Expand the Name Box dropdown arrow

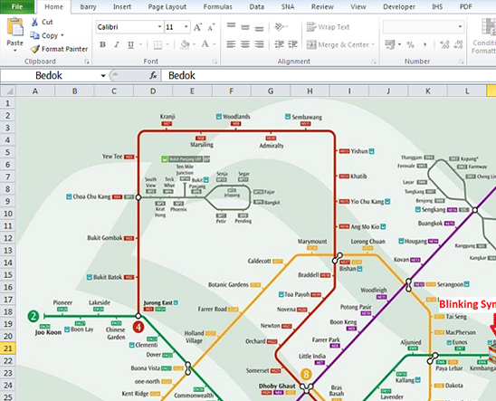click(103, 75)
